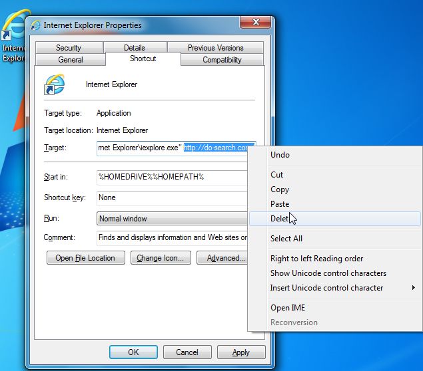Click the Target location value 'Internet Explorer'

pyautogui.click(x=122, y=130)
